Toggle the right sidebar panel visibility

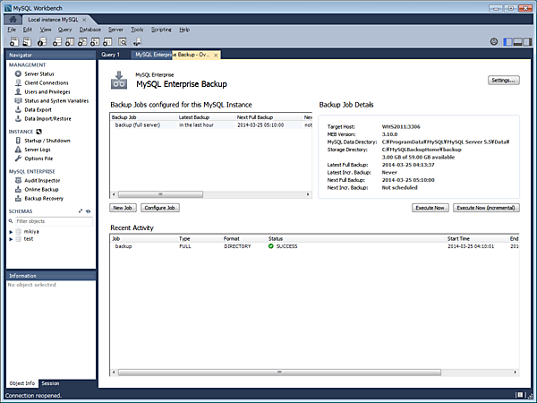click(x=527, y=41)
